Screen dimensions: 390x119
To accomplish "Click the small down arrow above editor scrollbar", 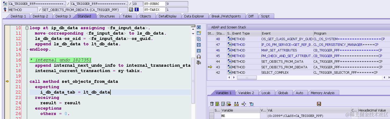I will pos(193,34).
